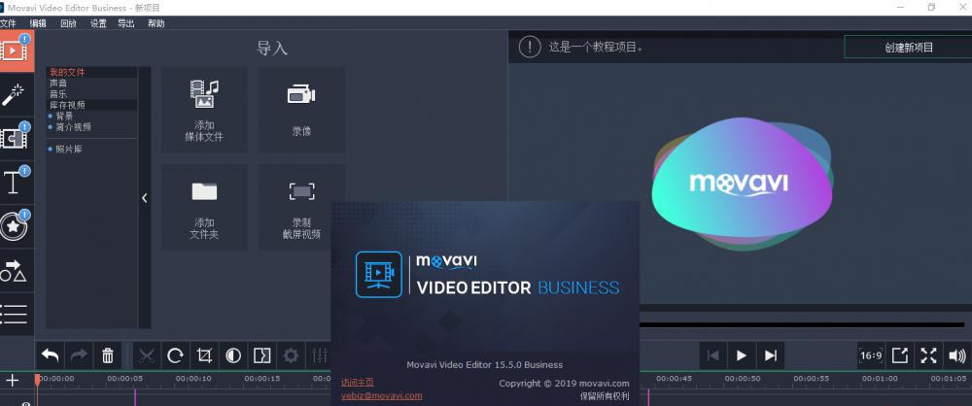Click the volume speaker icon
Image resolution: width=972 pixels, height=406 pixels.
[x=957, y=355]
